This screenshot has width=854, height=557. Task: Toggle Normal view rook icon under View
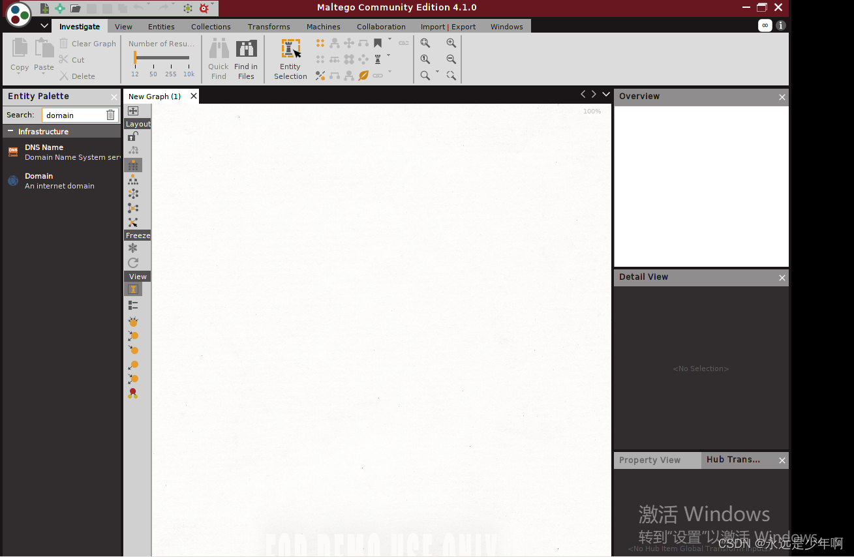pos(133,289)
